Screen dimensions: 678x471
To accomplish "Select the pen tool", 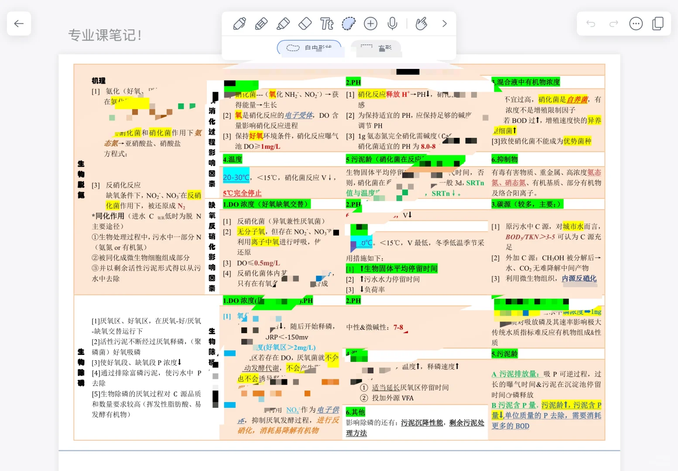I will [239, 24].
